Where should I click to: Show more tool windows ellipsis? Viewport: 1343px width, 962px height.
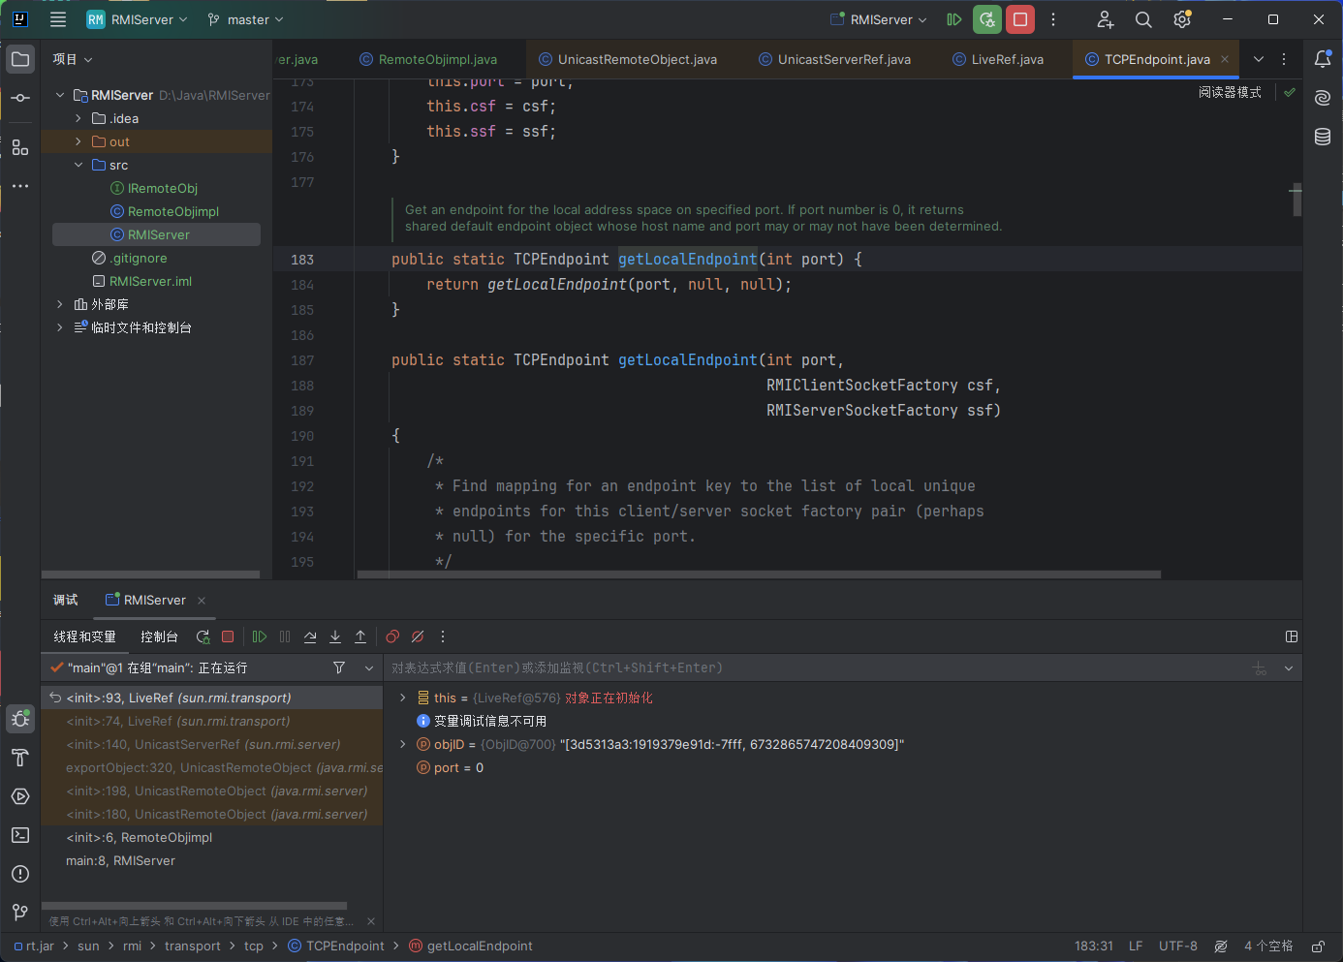pos(20,186)
